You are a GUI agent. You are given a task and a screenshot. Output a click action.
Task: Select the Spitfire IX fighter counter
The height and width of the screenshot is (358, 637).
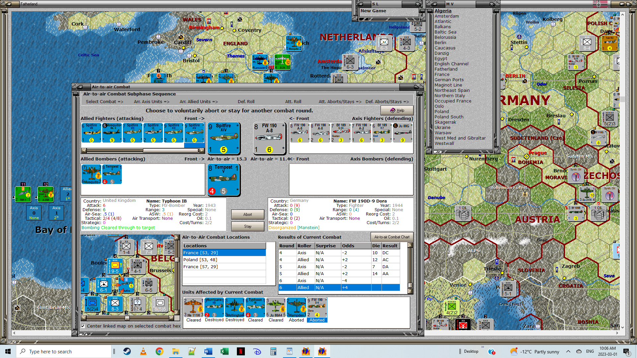tap(153, 133)
